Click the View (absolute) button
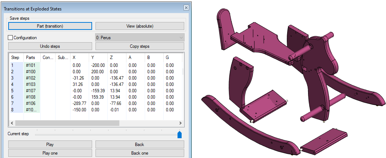 (x=139, y=26)
